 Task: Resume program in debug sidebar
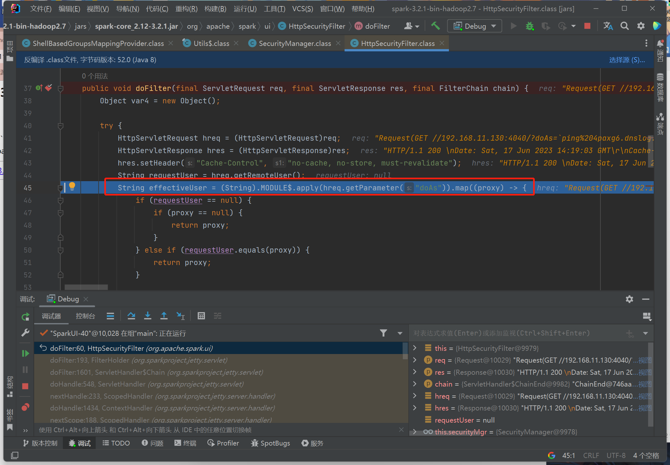26,353
